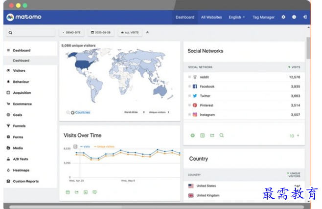Open the ALL VISITS segment selector
The height and width of the screenshot is (209, 322).
130,32
